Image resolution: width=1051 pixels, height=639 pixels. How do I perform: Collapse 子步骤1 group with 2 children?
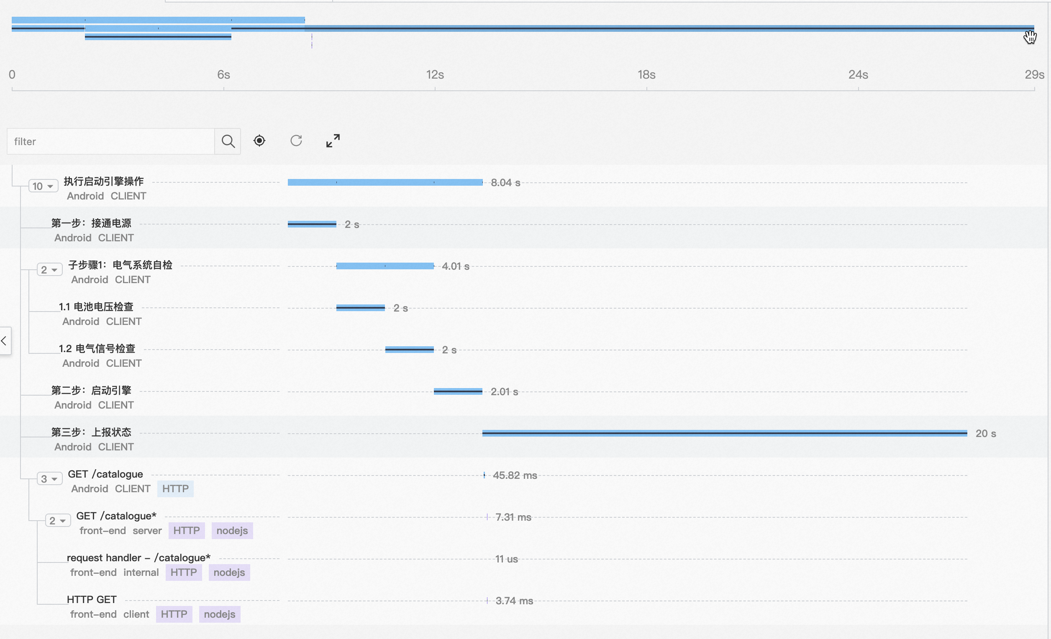pos(49,270)
